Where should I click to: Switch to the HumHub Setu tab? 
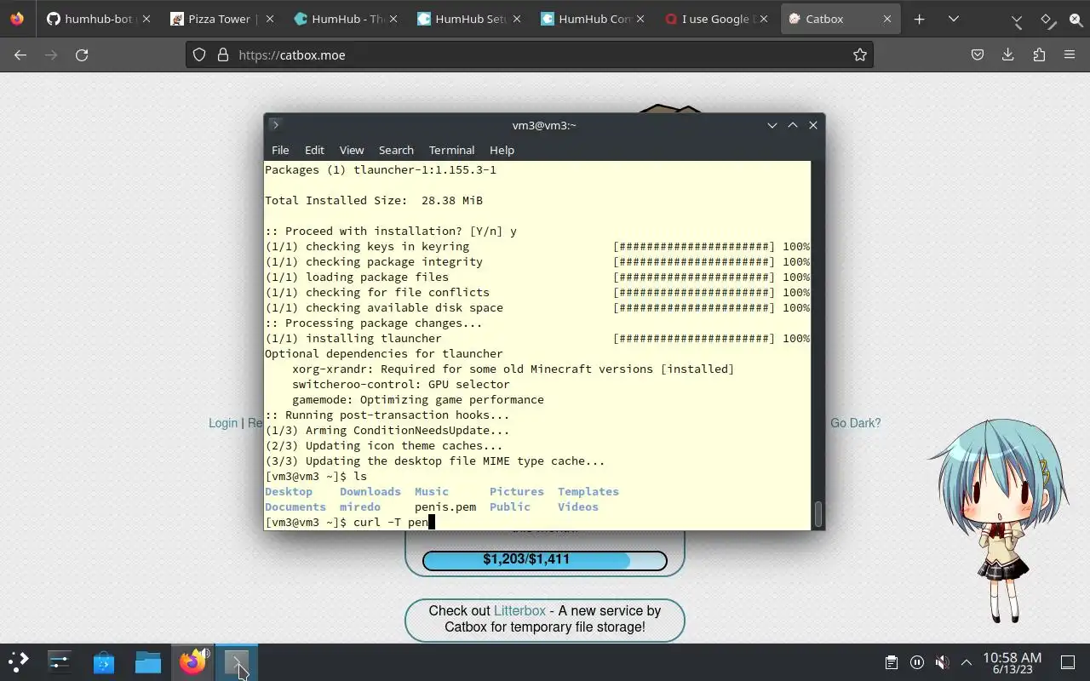coord(468,19)
